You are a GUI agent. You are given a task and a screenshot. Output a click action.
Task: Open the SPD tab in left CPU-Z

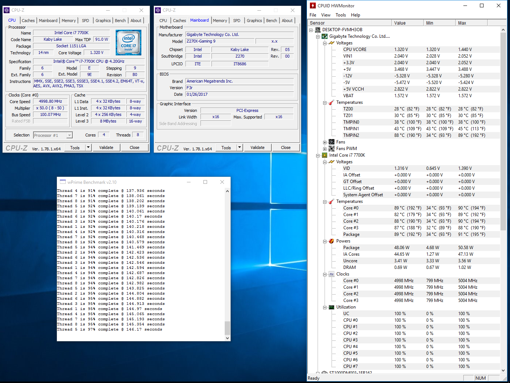(x=86, y=21)
